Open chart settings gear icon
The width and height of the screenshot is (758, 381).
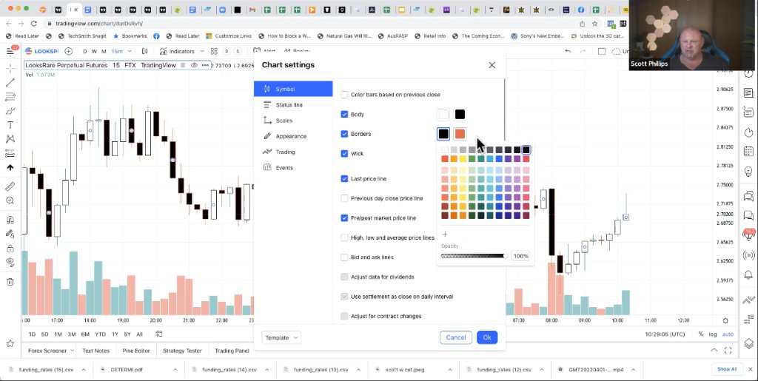pos(725,320)
